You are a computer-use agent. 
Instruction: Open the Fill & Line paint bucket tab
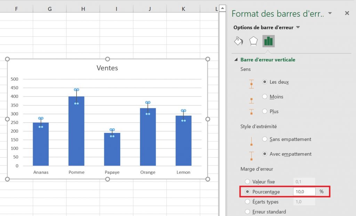coord(238,41)
